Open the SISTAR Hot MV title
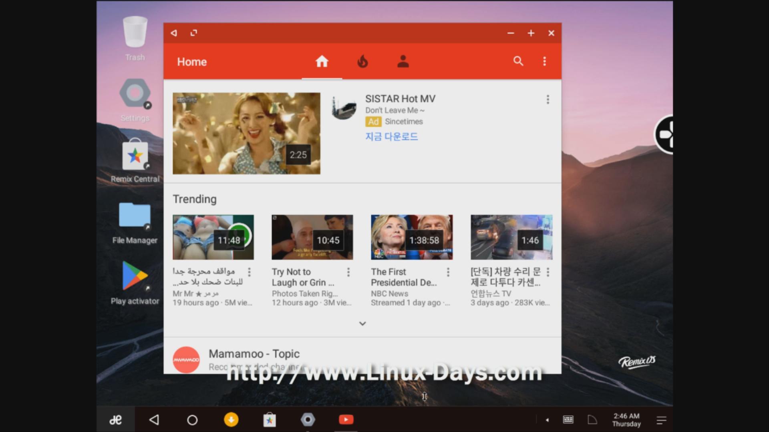769x432 pixels. click(x=400, y=99)
